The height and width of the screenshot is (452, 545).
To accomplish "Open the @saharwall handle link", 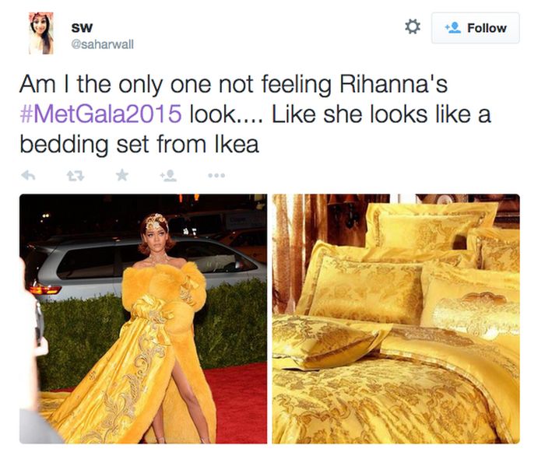I will pos(102,44).
